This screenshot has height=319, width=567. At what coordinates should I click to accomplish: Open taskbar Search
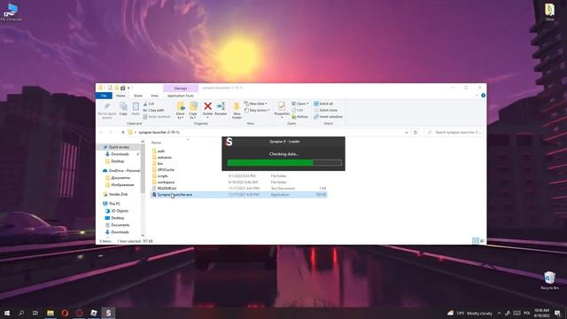pyautogui.click(x=21, y=313)
